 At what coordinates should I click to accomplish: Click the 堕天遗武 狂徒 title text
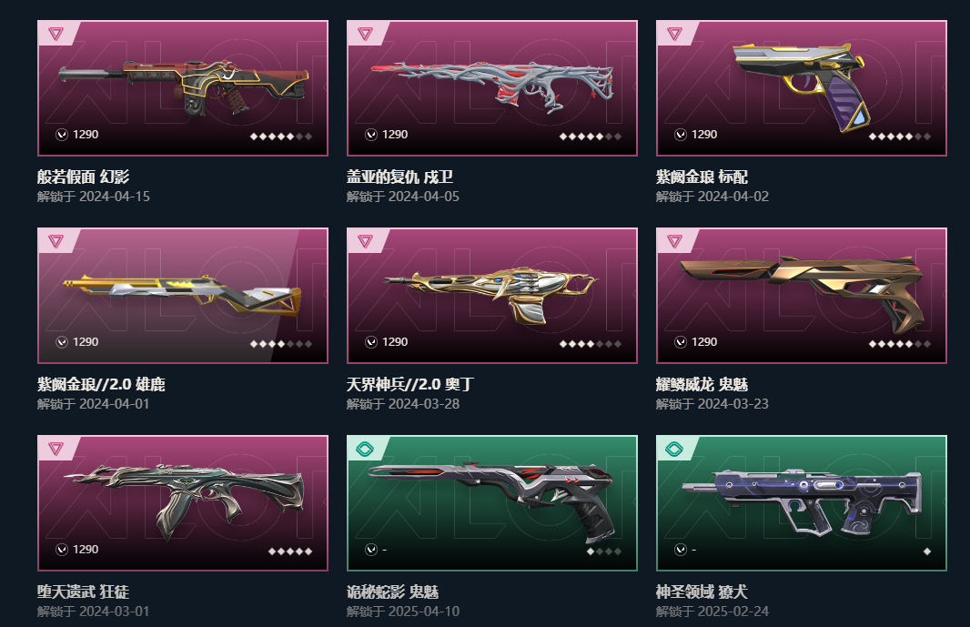(x=83, y=592)
